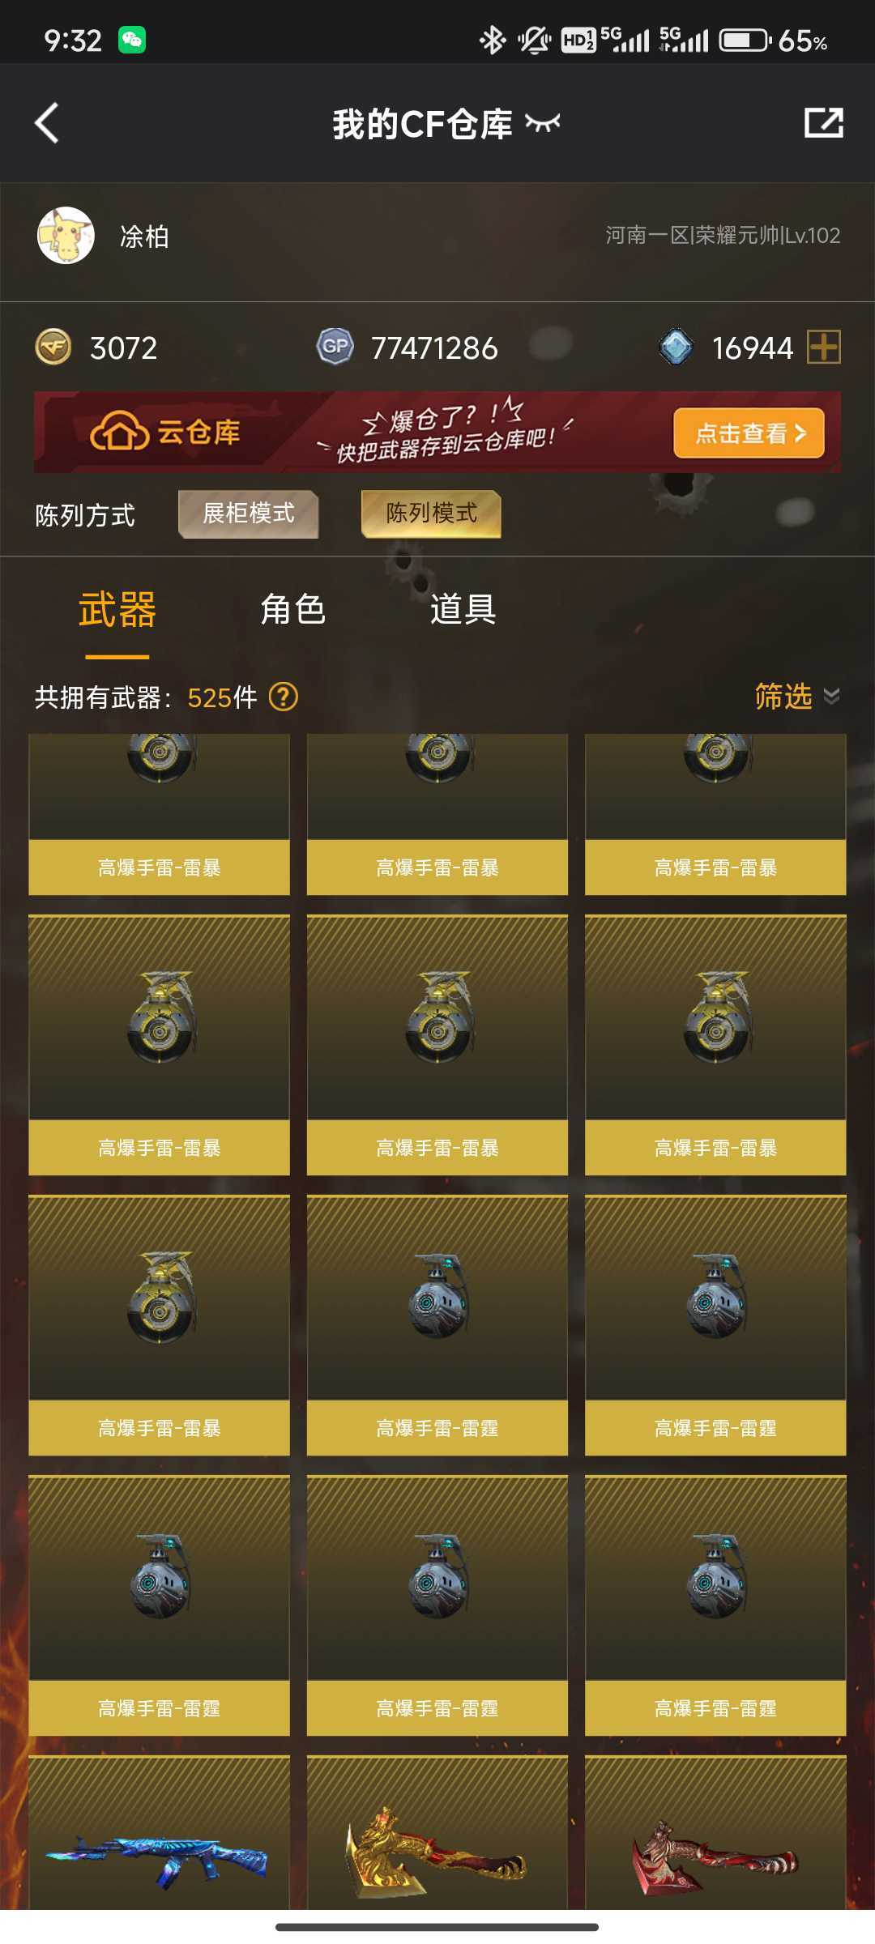875x1944 pixels.
Task: Switch to 陈列模式 display mode
Action: (x=431, y=514)
